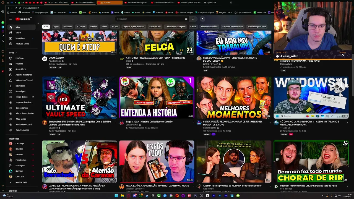The image size is (354, 199).
Task: Open Wallhaven bookmark
Action: [x=24, y=12]
